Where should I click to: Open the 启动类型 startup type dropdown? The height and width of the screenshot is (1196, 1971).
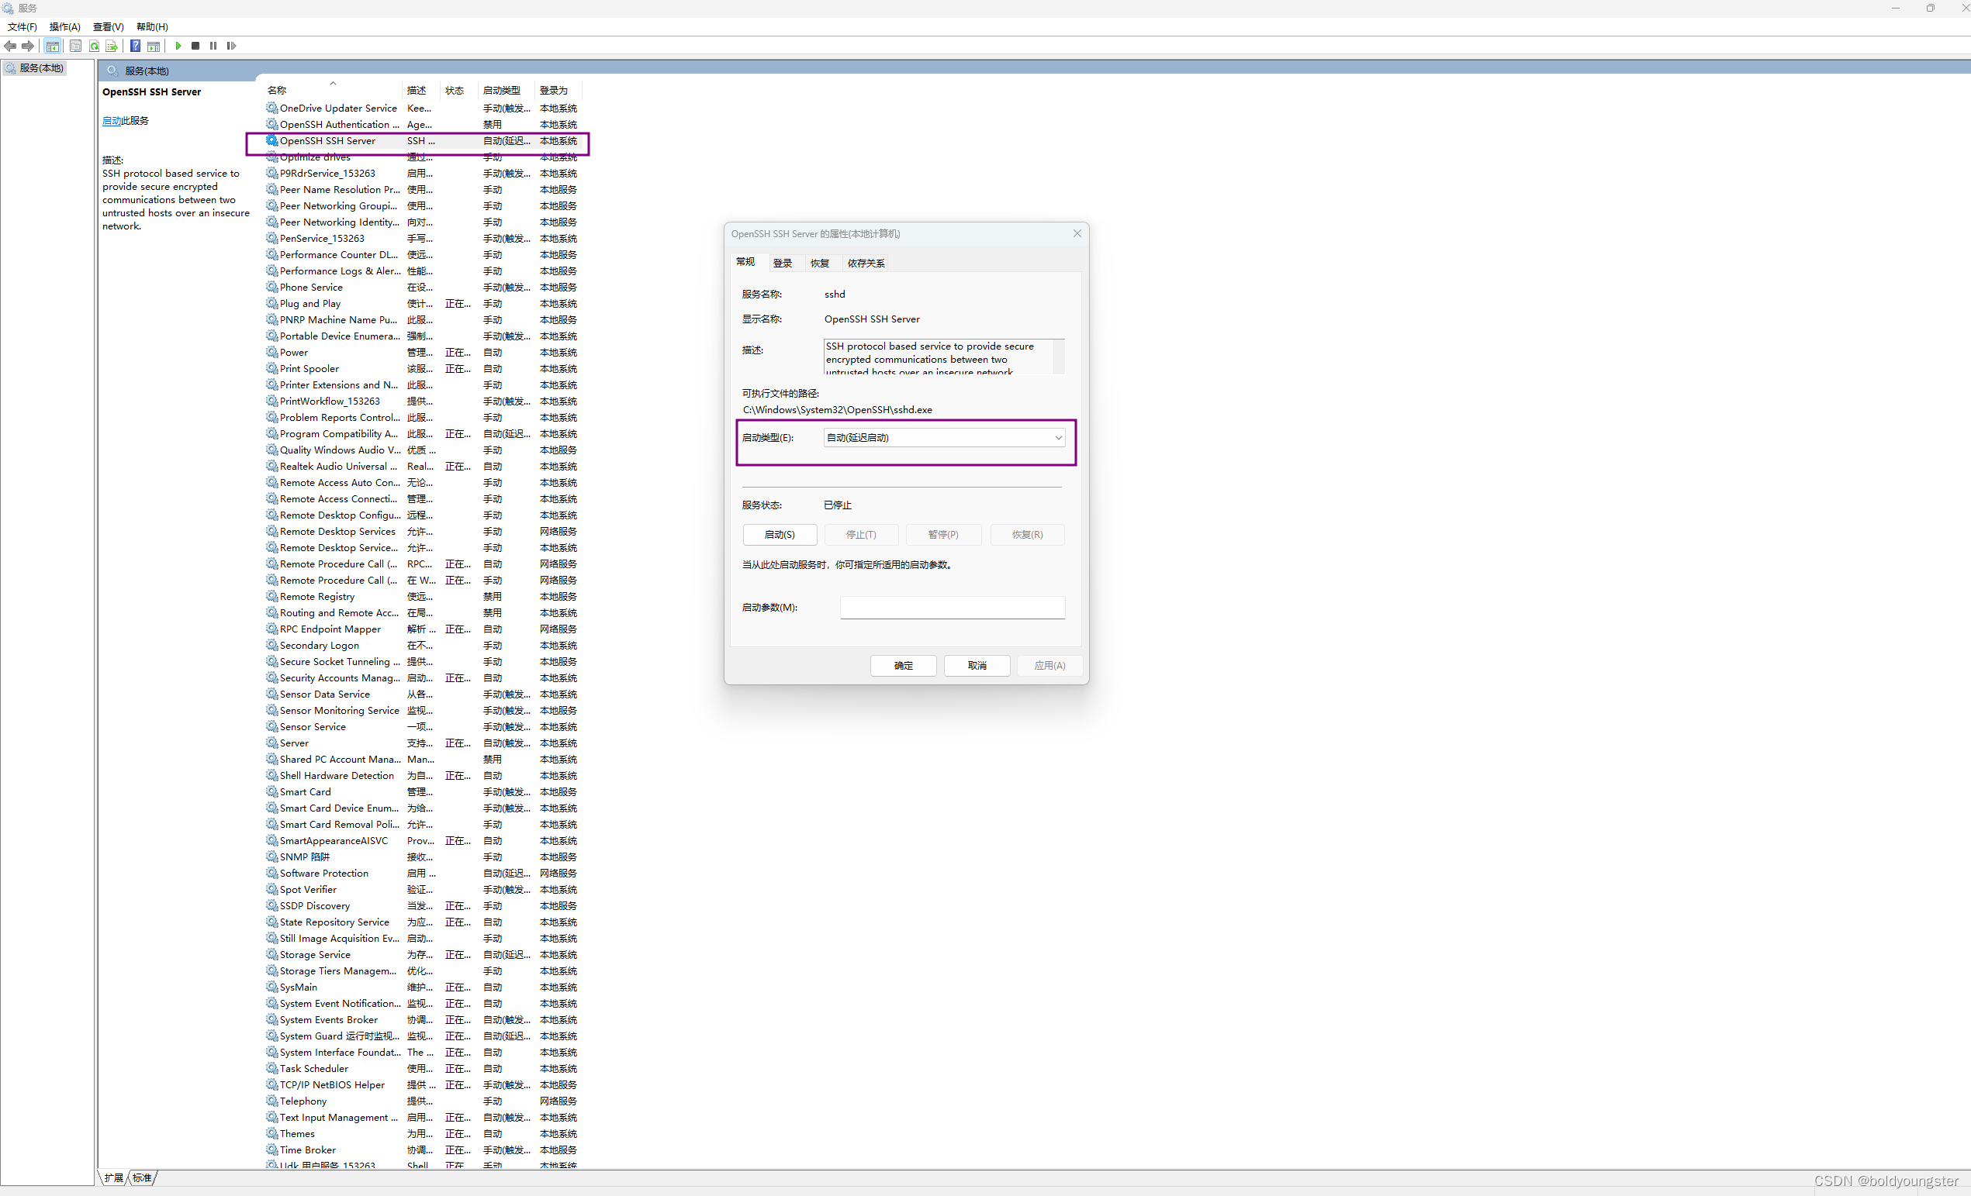click(944, 438)
